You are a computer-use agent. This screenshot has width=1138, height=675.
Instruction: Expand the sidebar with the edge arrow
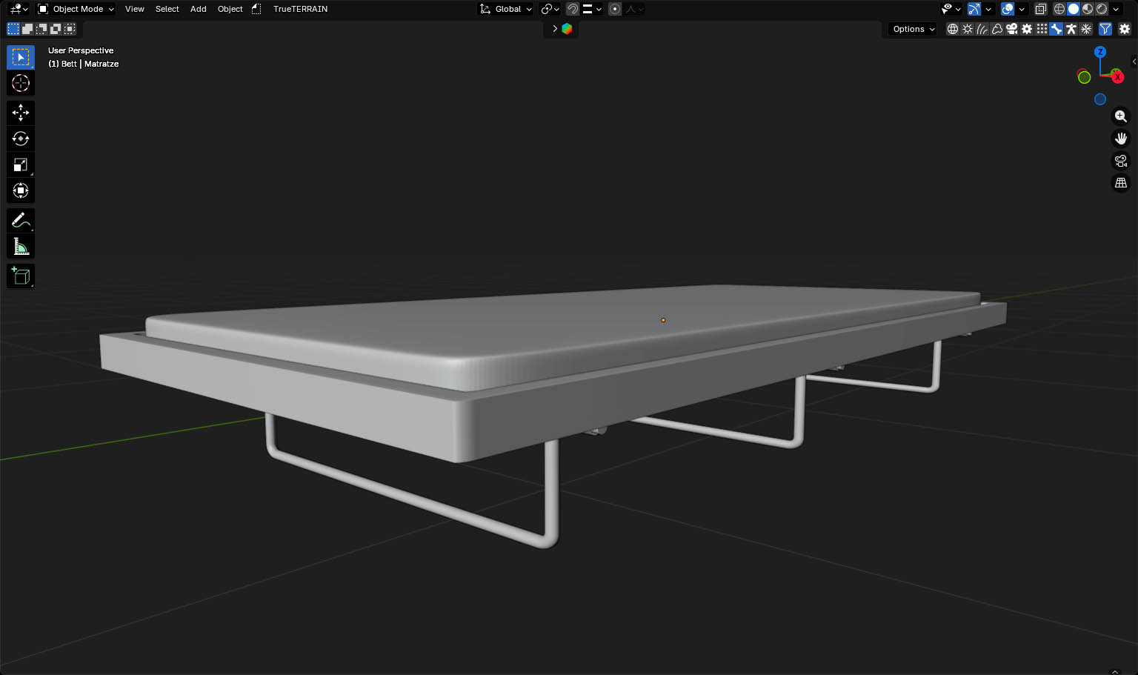[1134, 61]
